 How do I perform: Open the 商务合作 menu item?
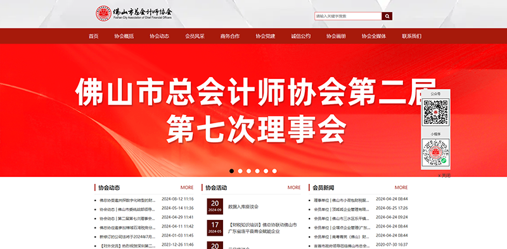tap(230, 36)
